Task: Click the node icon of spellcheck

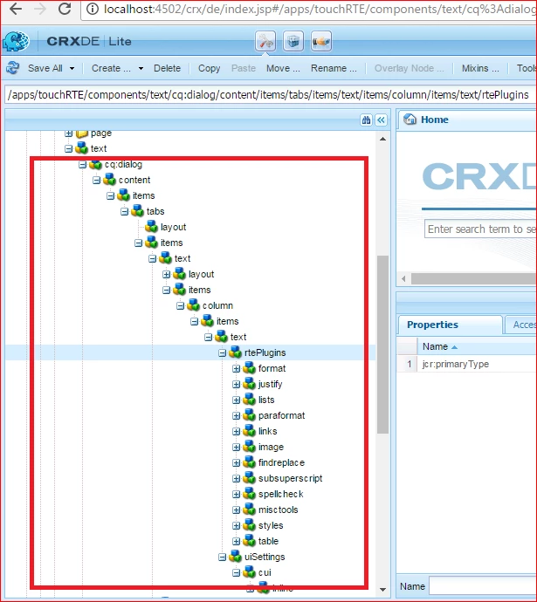Action: [x=249, y=494]
